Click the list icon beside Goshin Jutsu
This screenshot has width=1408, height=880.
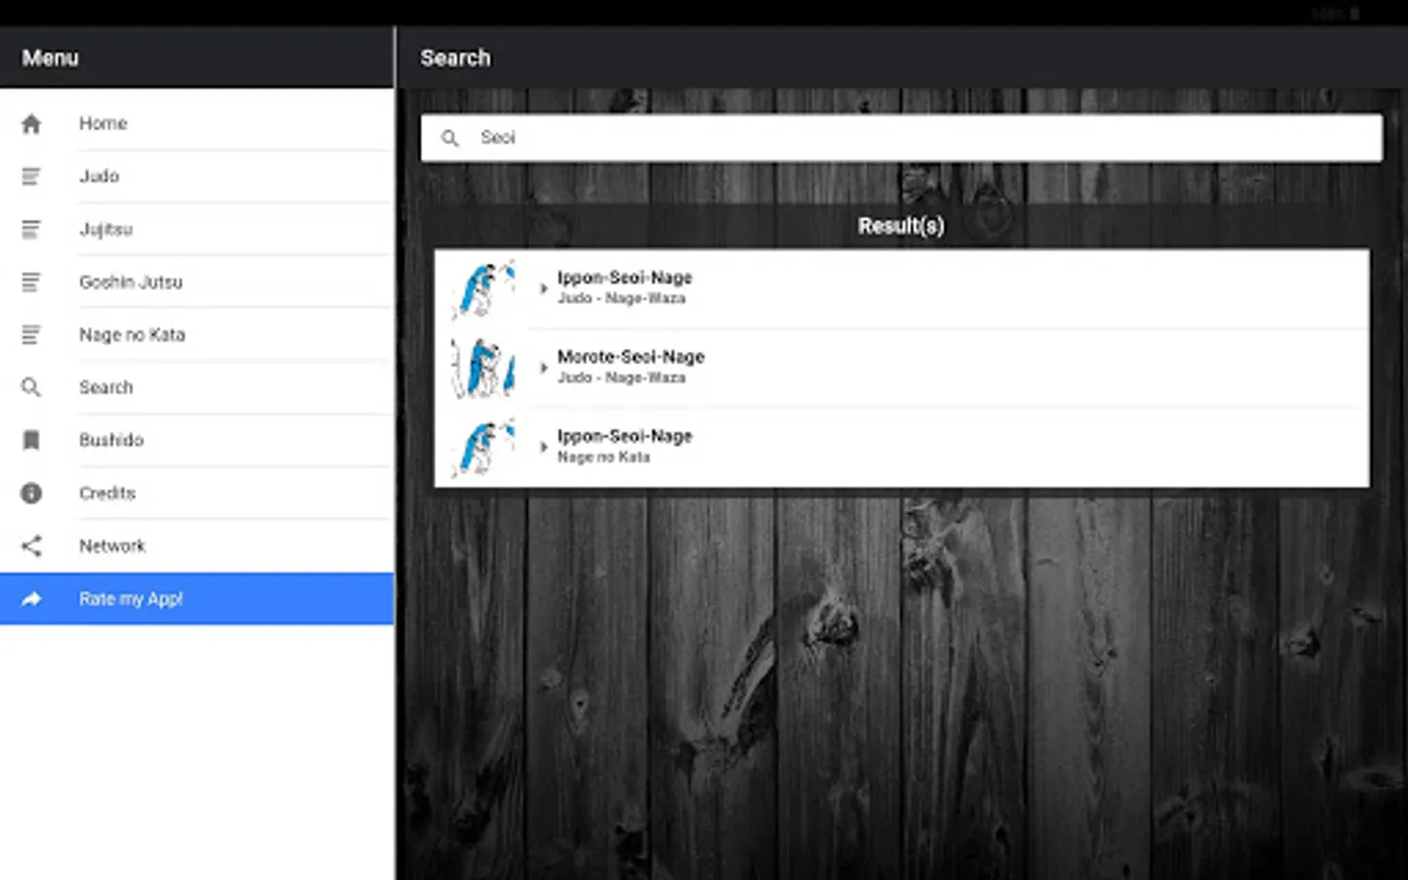(x=31, y=283)
